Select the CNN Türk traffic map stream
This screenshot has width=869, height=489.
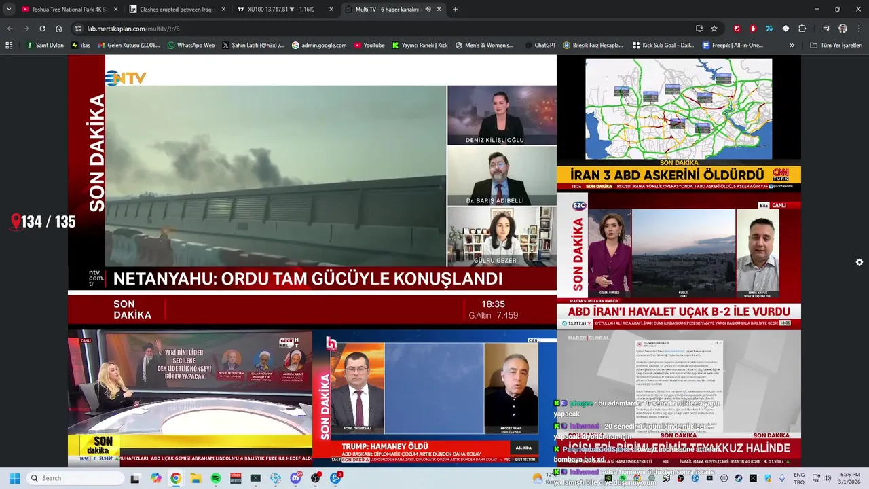click(x=679, y=124)
